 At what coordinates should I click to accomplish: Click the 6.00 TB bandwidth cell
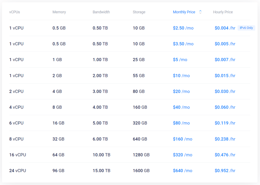[x=100, y=139]
